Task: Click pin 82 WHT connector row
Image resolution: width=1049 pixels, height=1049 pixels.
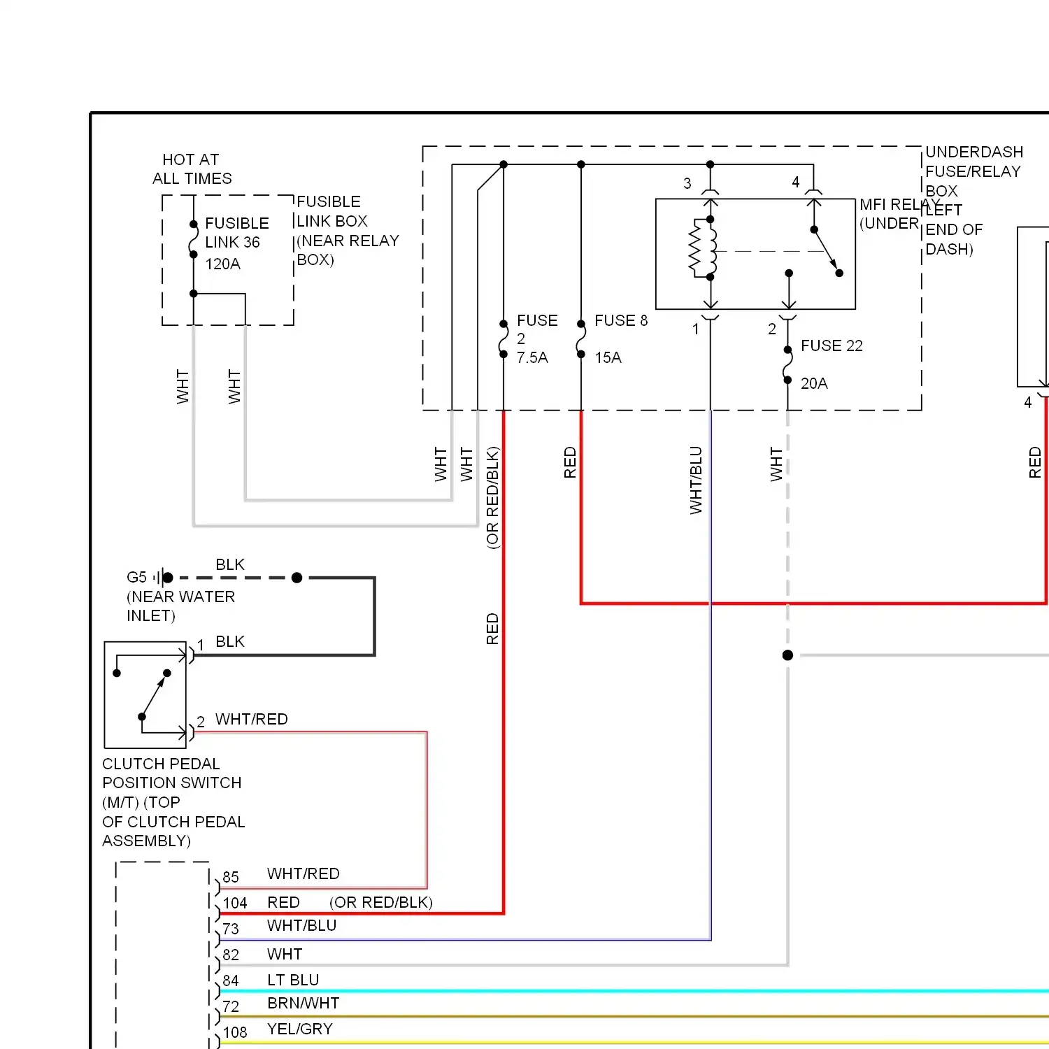Action: (262, 955)
